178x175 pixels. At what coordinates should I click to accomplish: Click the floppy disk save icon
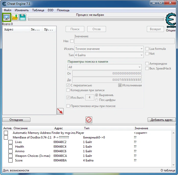(23, 17)
